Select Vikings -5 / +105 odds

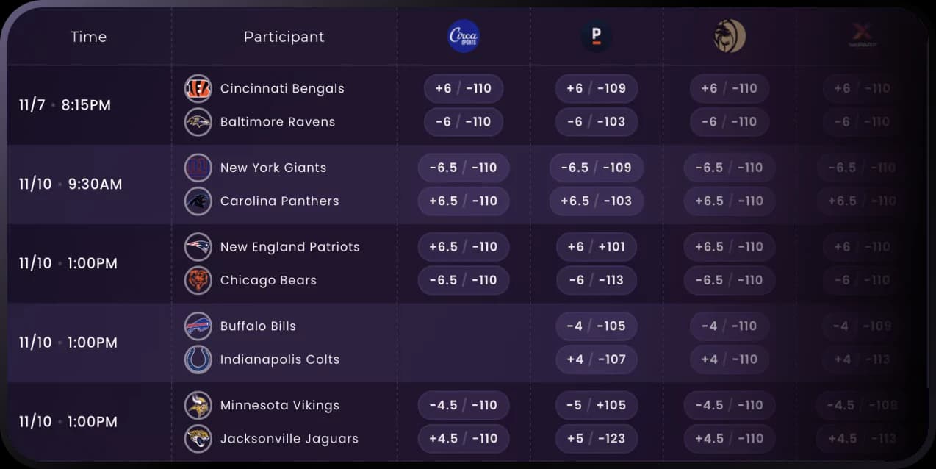(596, 405)
